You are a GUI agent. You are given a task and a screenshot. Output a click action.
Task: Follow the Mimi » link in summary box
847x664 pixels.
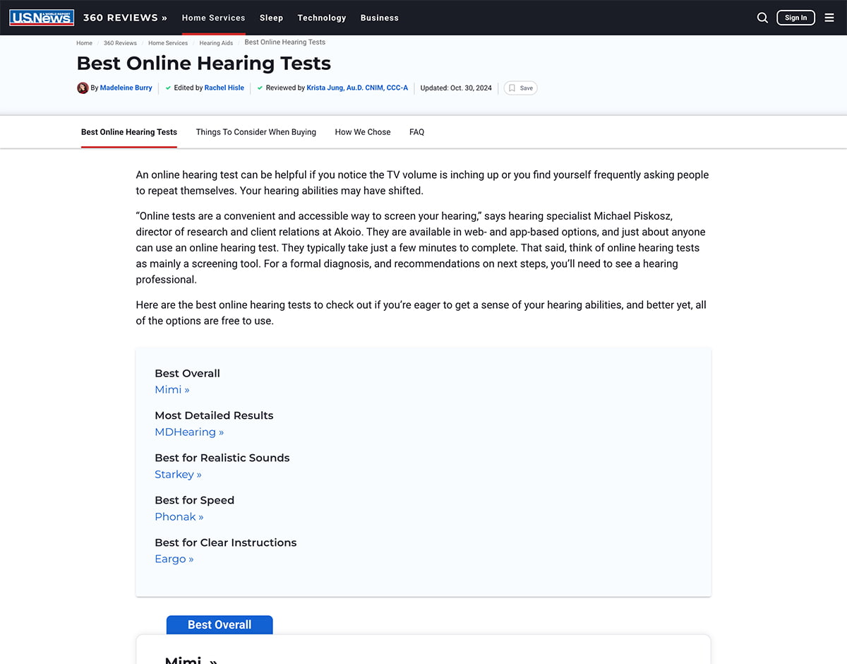(x=172, y=390)
